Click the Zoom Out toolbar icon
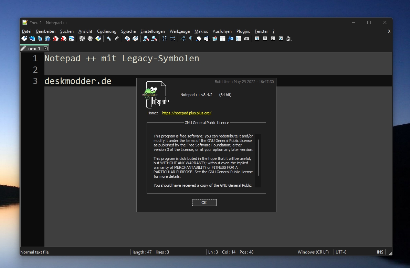 (x=154, y=39)
